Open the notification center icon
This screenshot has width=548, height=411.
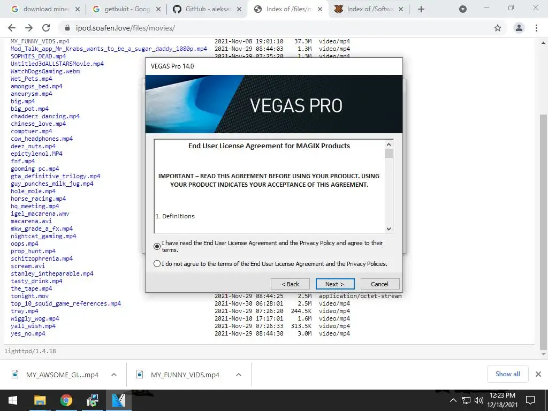coord(530,400)
